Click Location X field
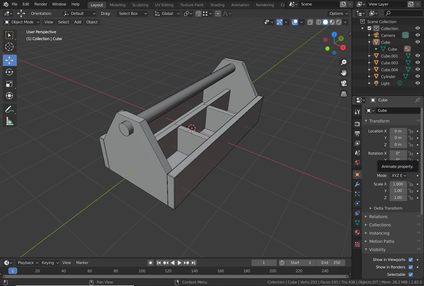This screenshot has width=424, height=286. click(398, 131)
